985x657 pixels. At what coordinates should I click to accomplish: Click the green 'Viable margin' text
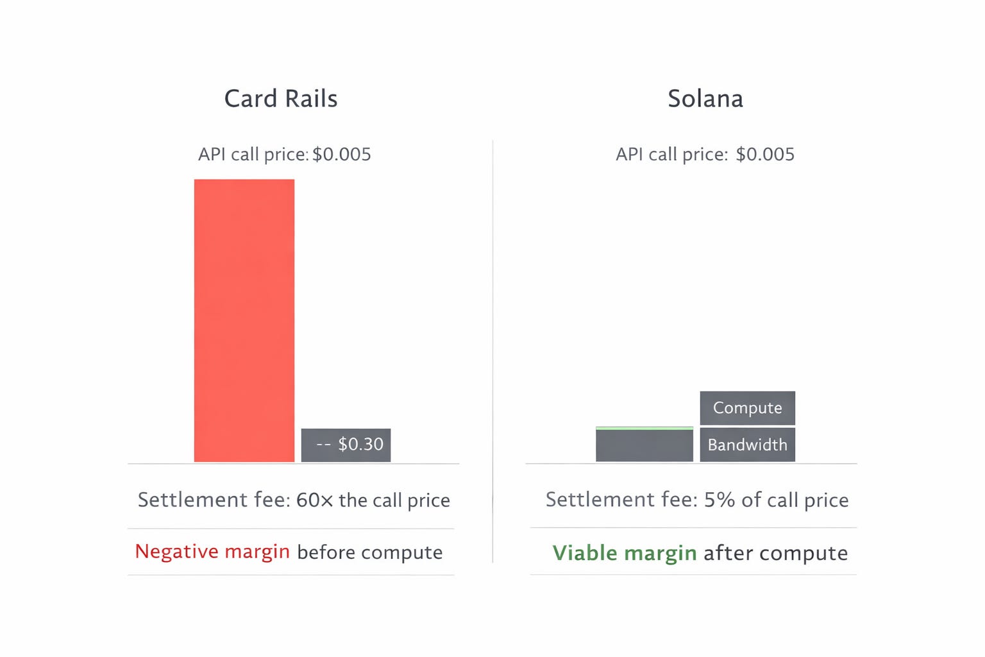click(625, 553)
